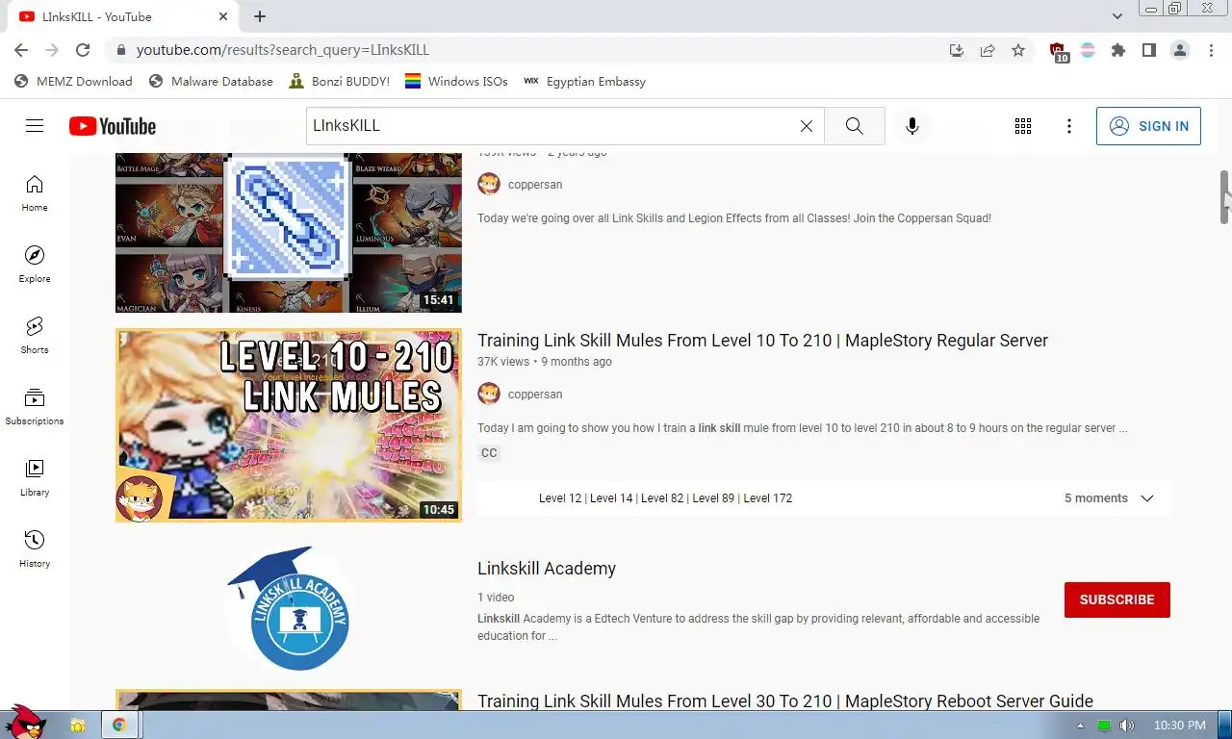This screenshot has width=1232, height=739.
Task: Clear the search query with X
Action: point(807,126)
